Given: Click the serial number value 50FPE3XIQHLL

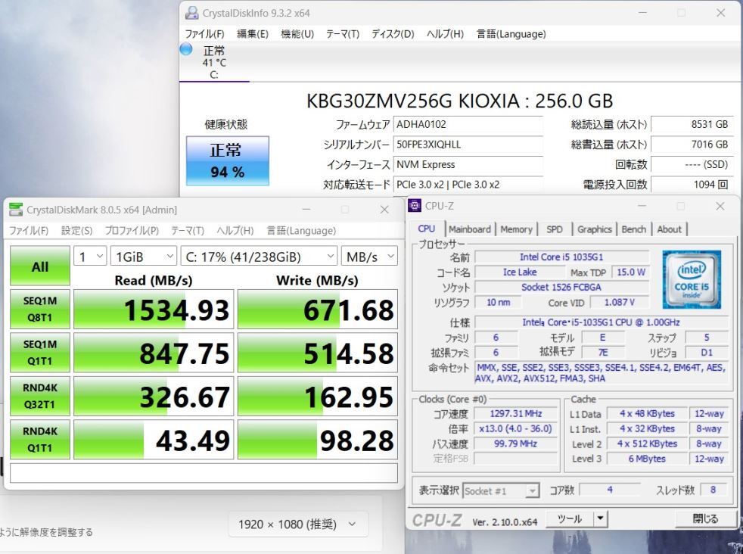Looking at the screenshot, I should tap(468, 145).
